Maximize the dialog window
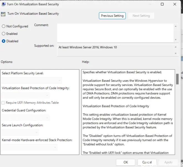 coord(162,4)
